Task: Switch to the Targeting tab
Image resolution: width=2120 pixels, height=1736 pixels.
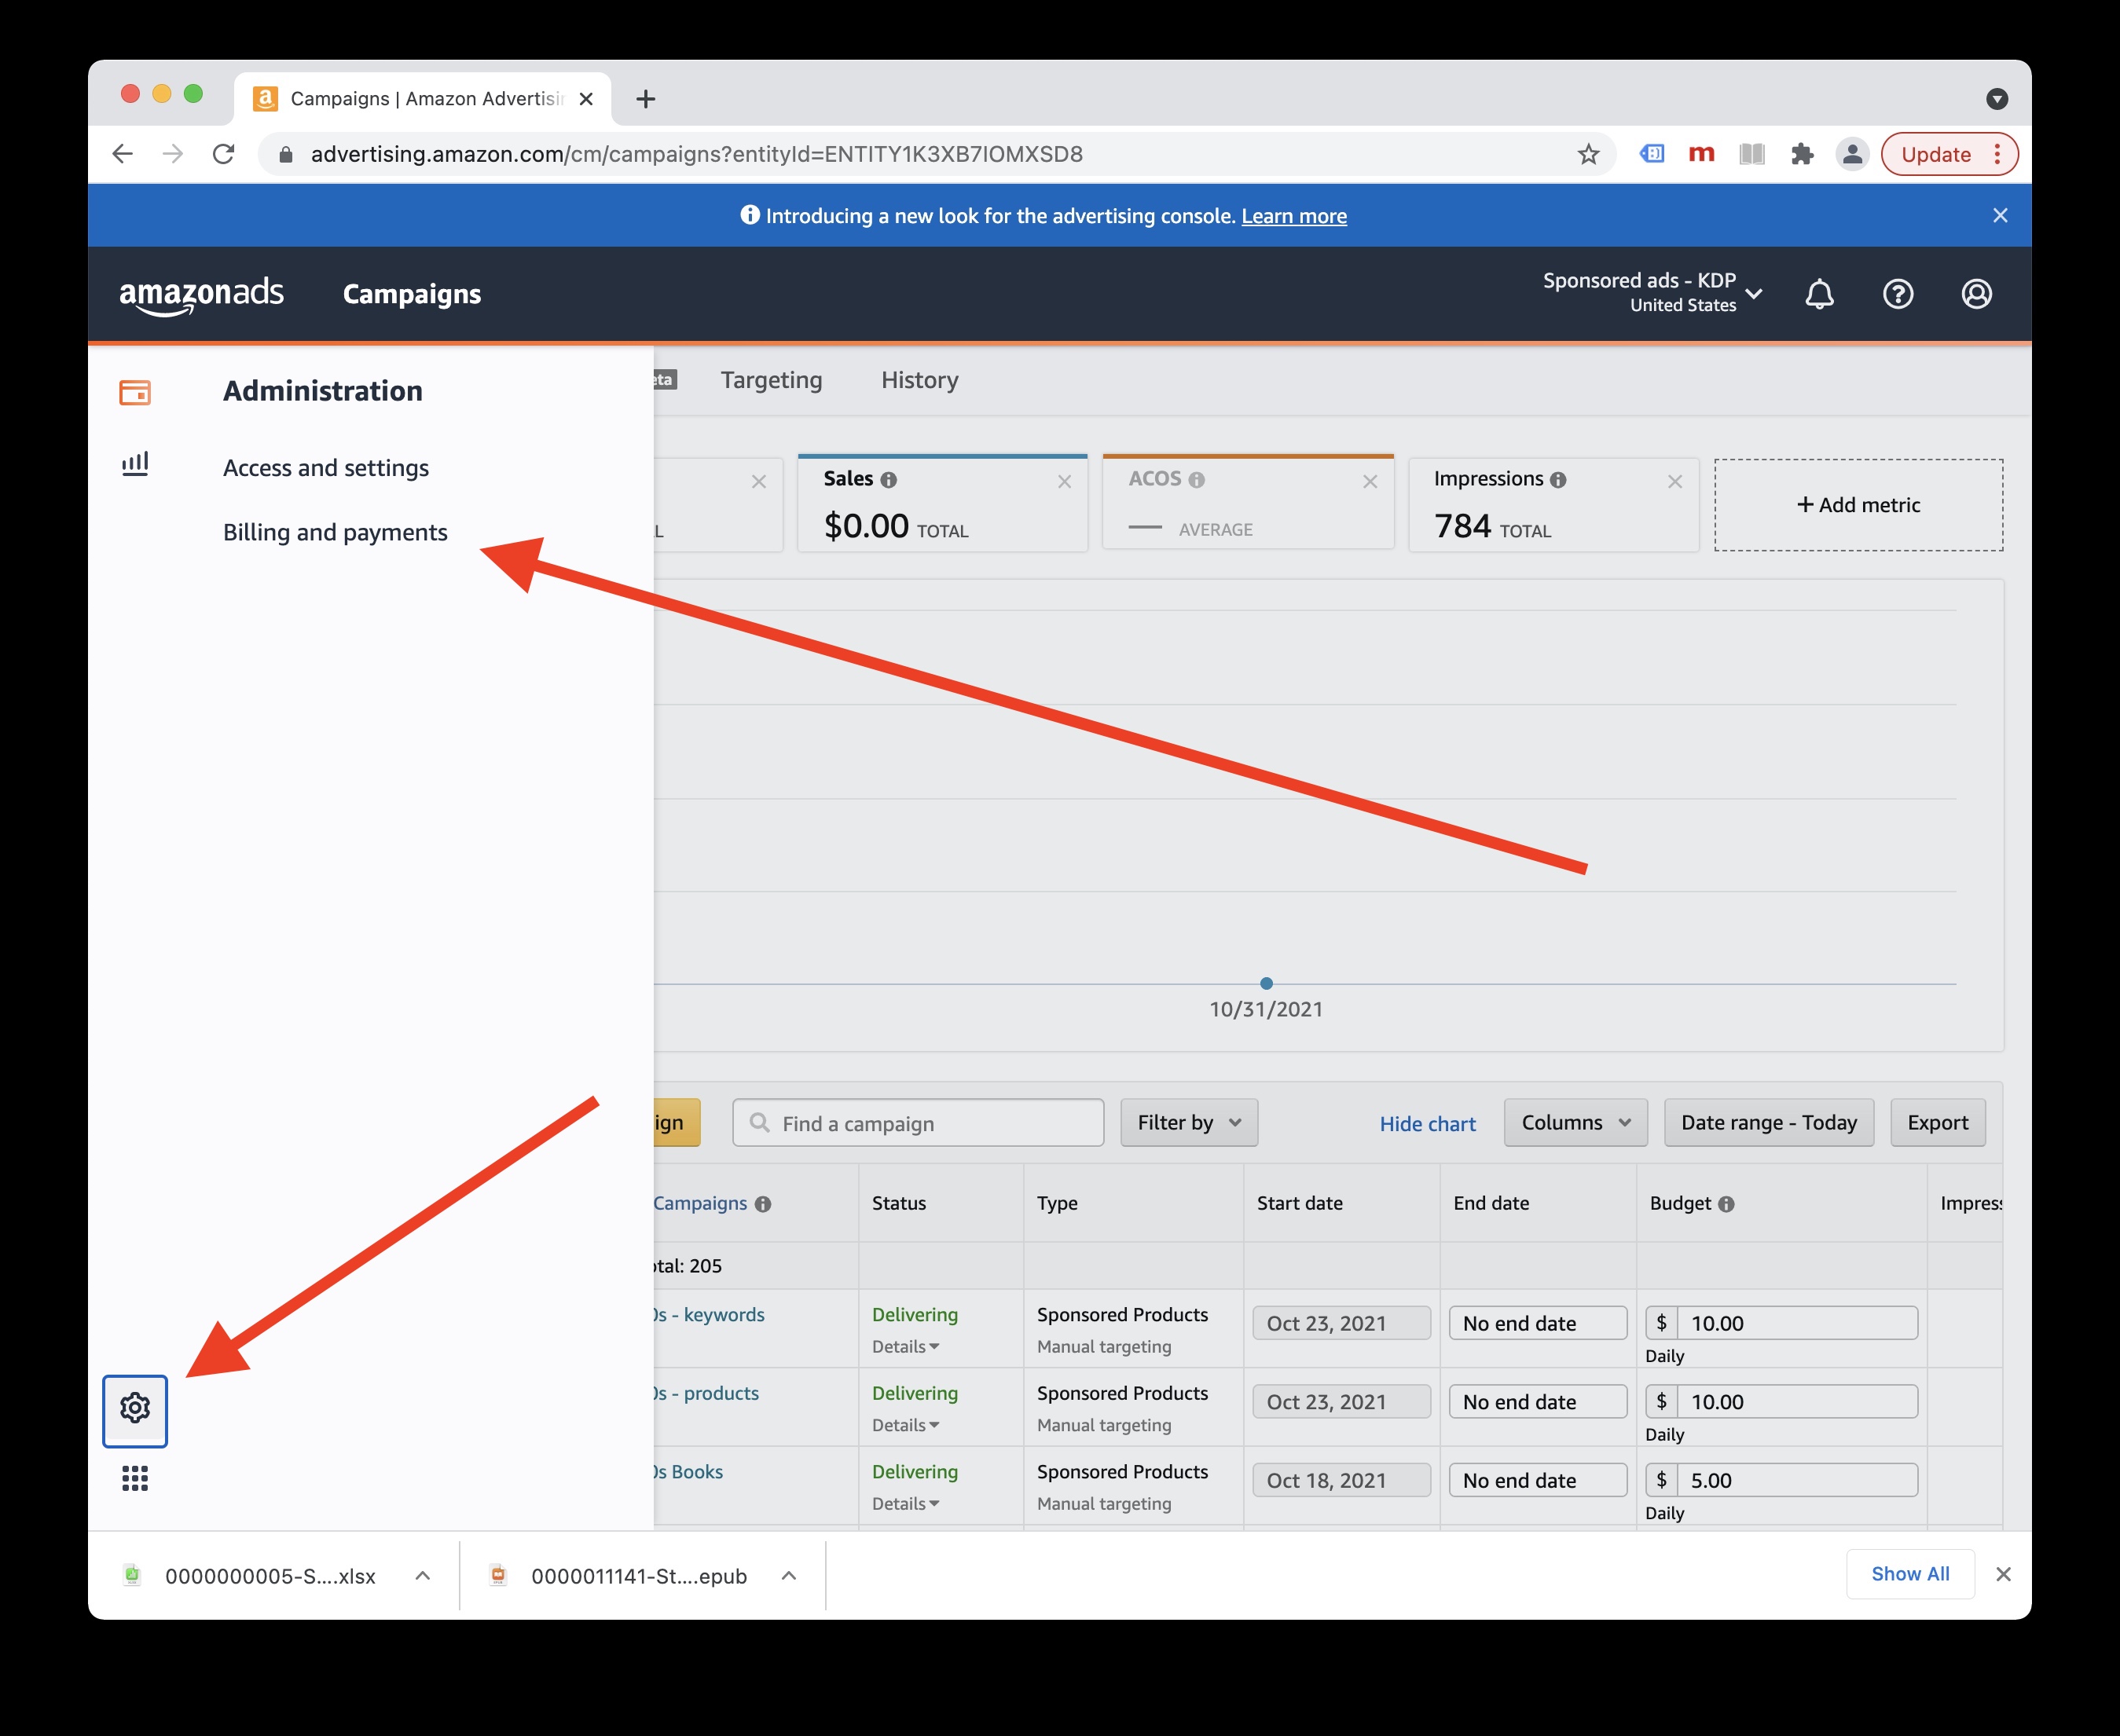Action: [x=772, y=380]
